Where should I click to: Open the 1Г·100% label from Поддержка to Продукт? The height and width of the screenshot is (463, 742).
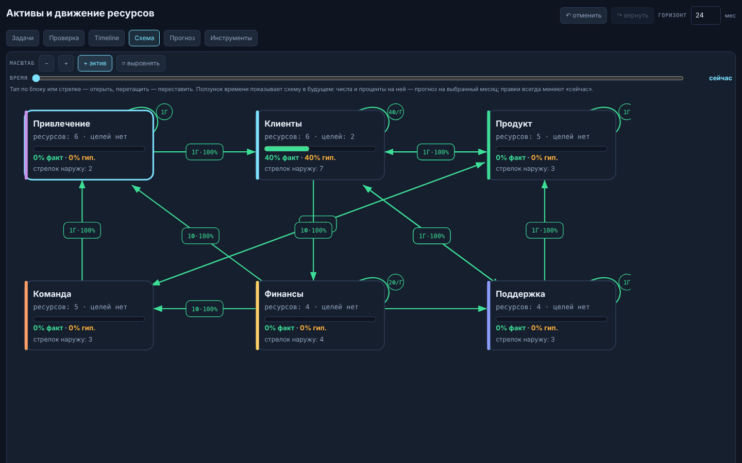(545, 230)
